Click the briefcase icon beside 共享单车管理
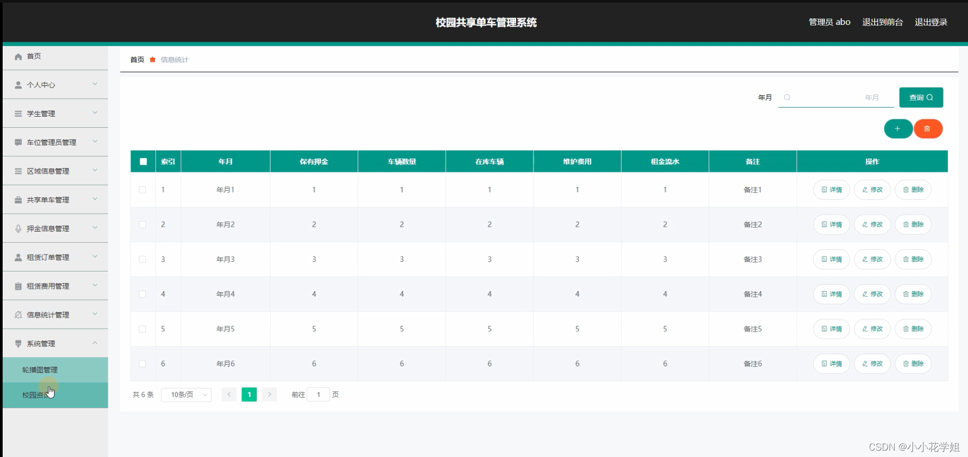The width and height of the screenshot is (968, 457). (x=19, y=200)
